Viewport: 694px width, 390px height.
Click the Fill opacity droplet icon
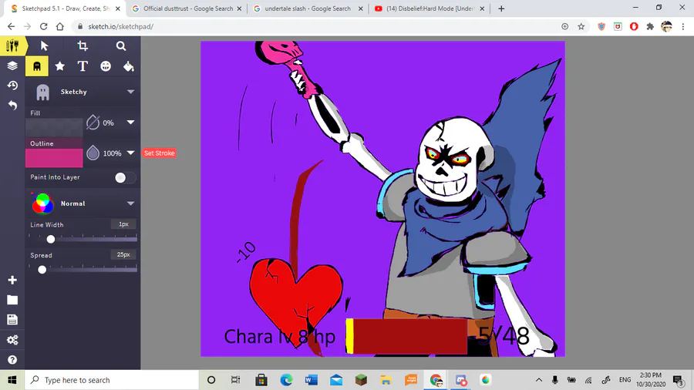(93, 123)
